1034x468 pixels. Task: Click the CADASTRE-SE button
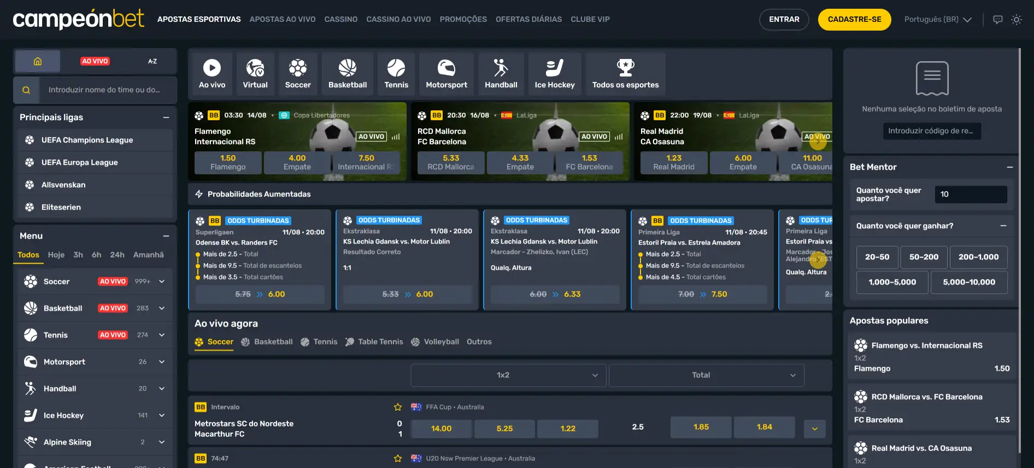tap(855, 20)
